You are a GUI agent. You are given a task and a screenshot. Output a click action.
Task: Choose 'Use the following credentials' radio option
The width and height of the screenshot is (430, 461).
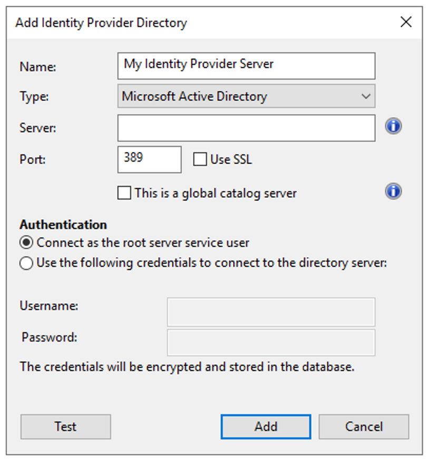point(26,263)
